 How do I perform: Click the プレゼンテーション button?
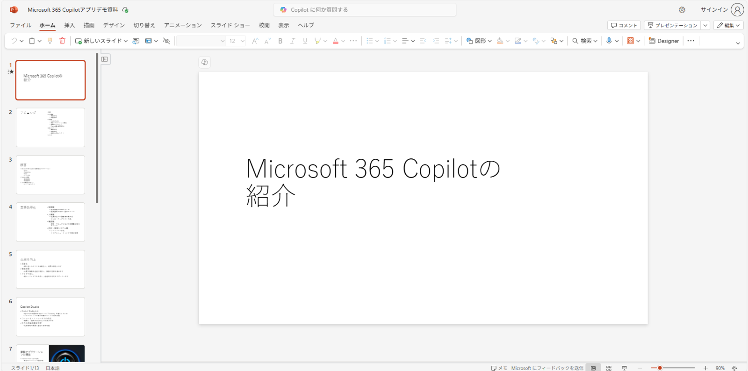pyautogui.click(x=672, y=25)
